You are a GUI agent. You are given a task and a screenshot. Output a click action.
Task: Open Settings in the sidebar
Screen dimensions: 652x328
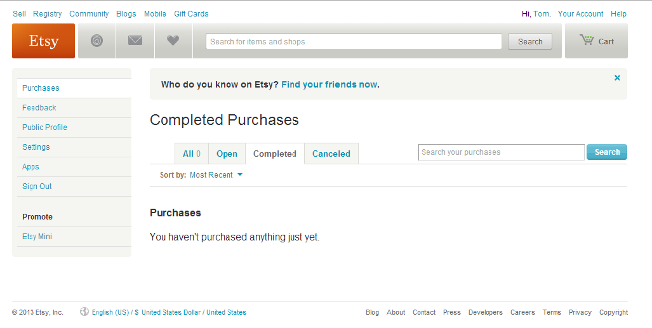[x=74, y=147]
